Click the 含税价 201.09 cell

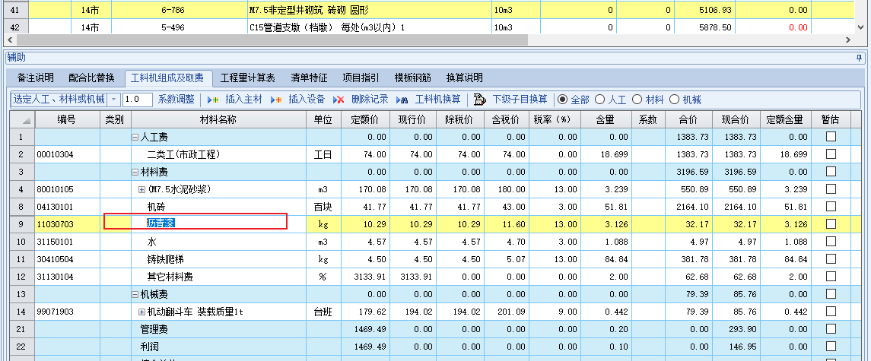pyautogui.click(x=505, y=312)
